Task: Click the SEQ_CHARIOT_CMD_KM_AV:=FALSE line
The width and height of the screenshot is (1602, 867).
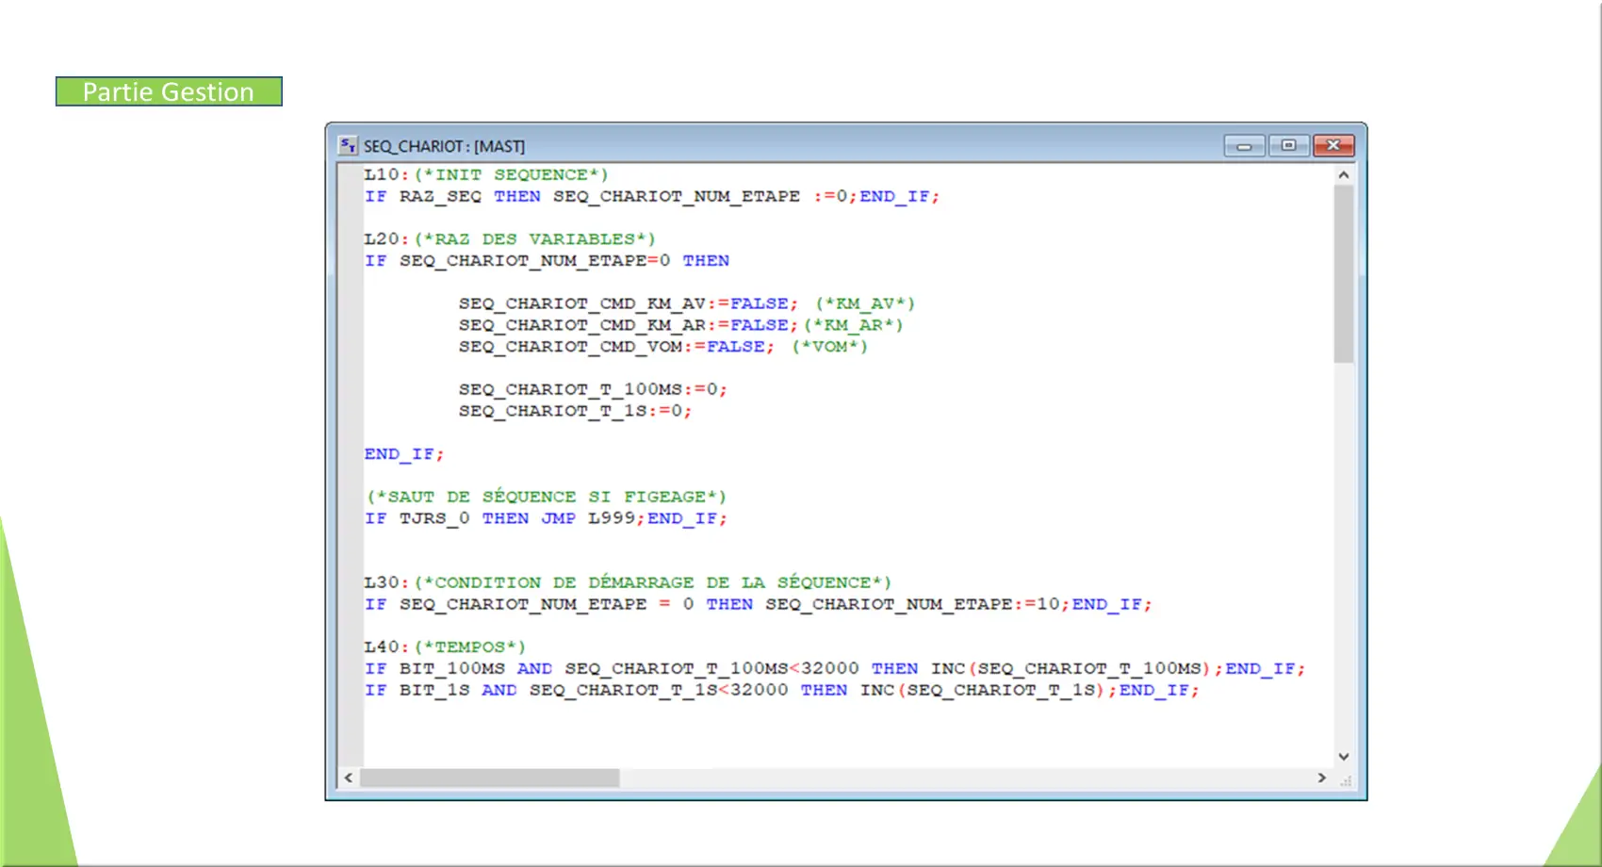Action: click(687, 303)
